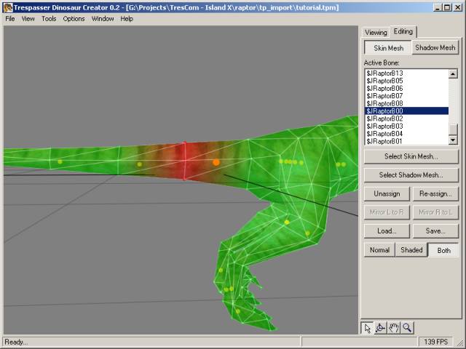Click the Unassign button

point(387,194)
